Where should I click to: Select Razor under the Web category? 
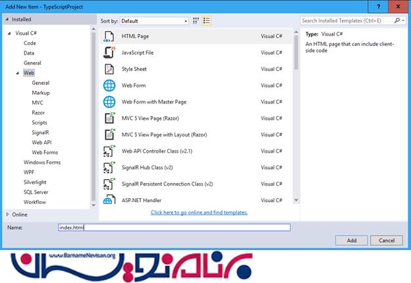coord(38,113)
